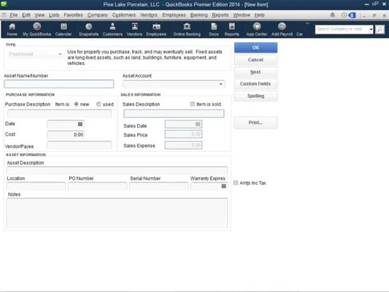Open Custom Fields

[x=255, y=84]
